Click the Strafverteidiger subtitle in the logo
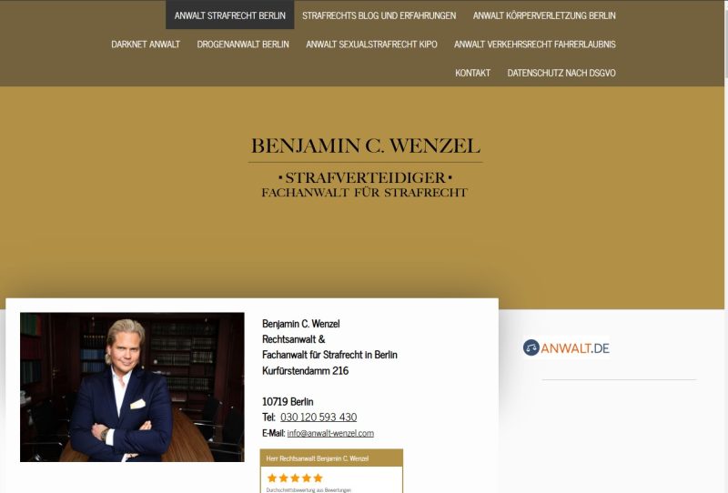The width and height of the screenshot is (728, 493). (366, 177)
